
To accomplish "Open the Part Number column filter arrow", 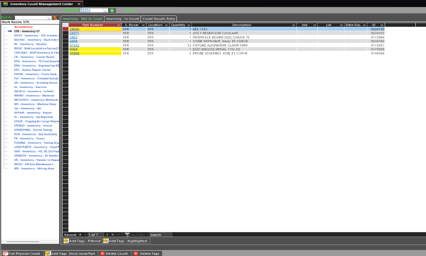I will tap(118, 25).
